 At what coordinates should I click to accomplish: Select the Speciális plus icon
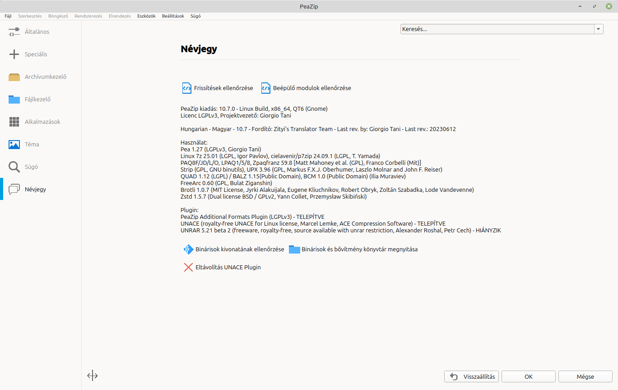click(x=14, y=54)
